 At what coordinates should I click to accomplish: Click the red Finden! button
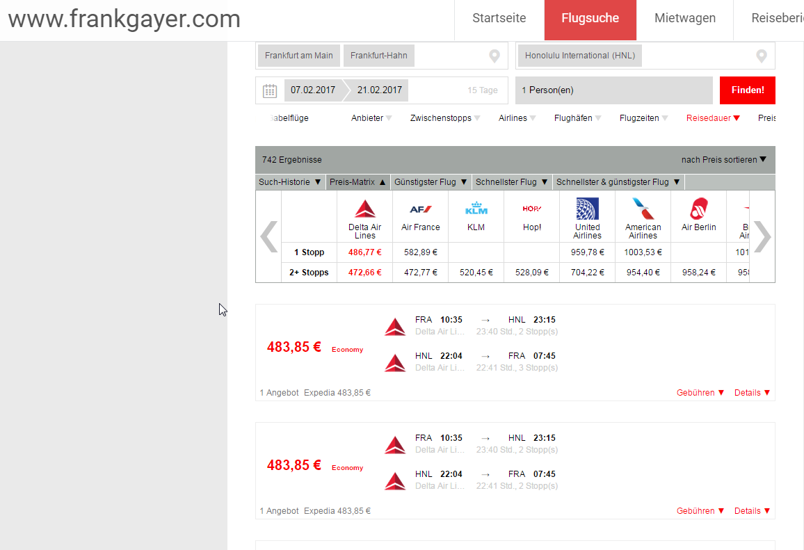pos(748,90)
